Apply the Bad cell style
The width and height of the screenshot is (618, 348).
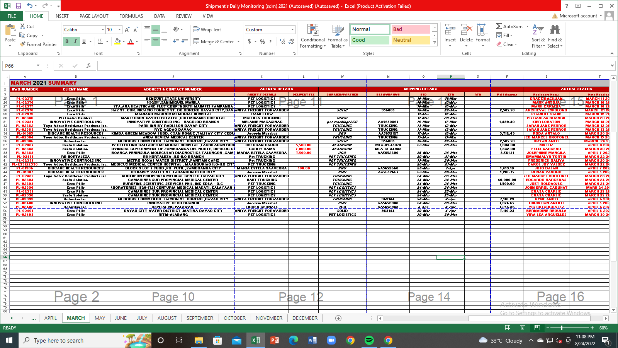[x=411, y=29]
